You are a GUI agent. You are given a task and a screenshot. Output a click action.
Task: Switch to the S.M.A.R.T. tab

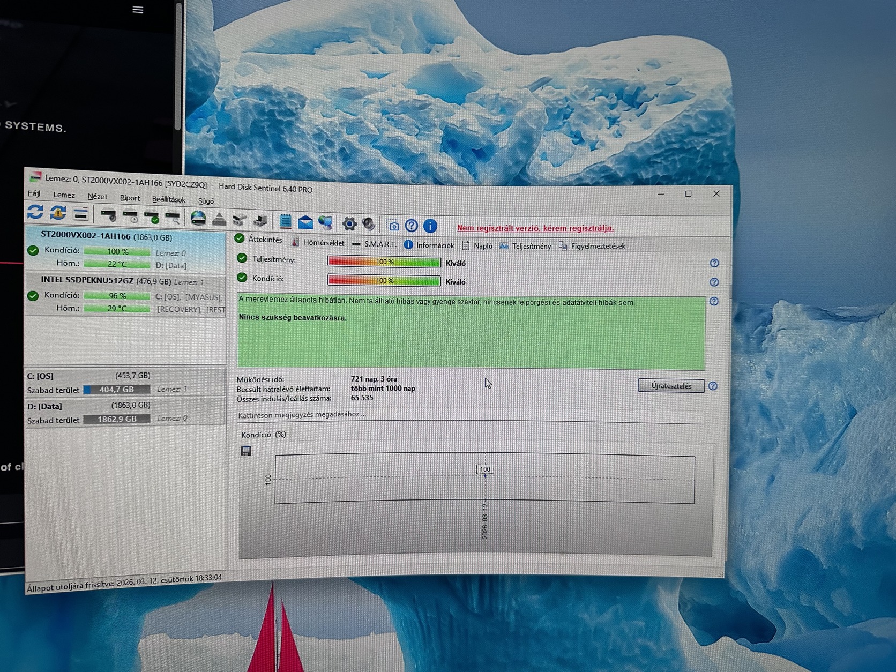[374, 244]
